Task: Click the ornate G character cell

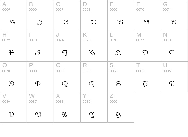Action: coord(175,15)
